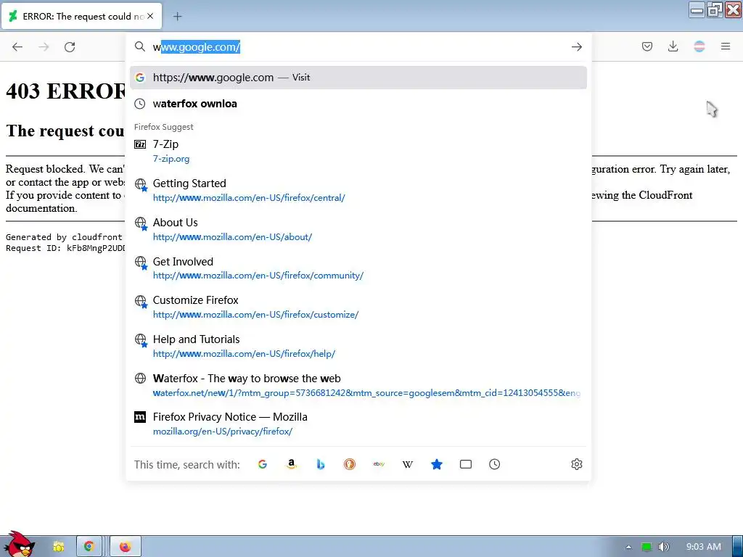Open the About Us bookmark suggestion
This screenshot has height=557, width=743.
pyautogui.click(x=358, y=229)
